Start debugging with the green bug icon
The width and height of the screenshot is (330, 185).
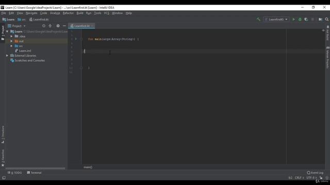[300, 20]
